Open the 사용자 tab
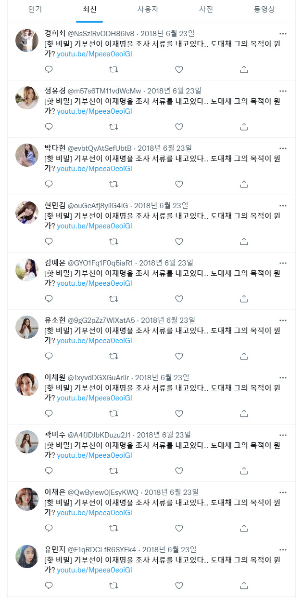Image resolution: width=302 pixels, height=598 pixels. [x=145, y=9]
